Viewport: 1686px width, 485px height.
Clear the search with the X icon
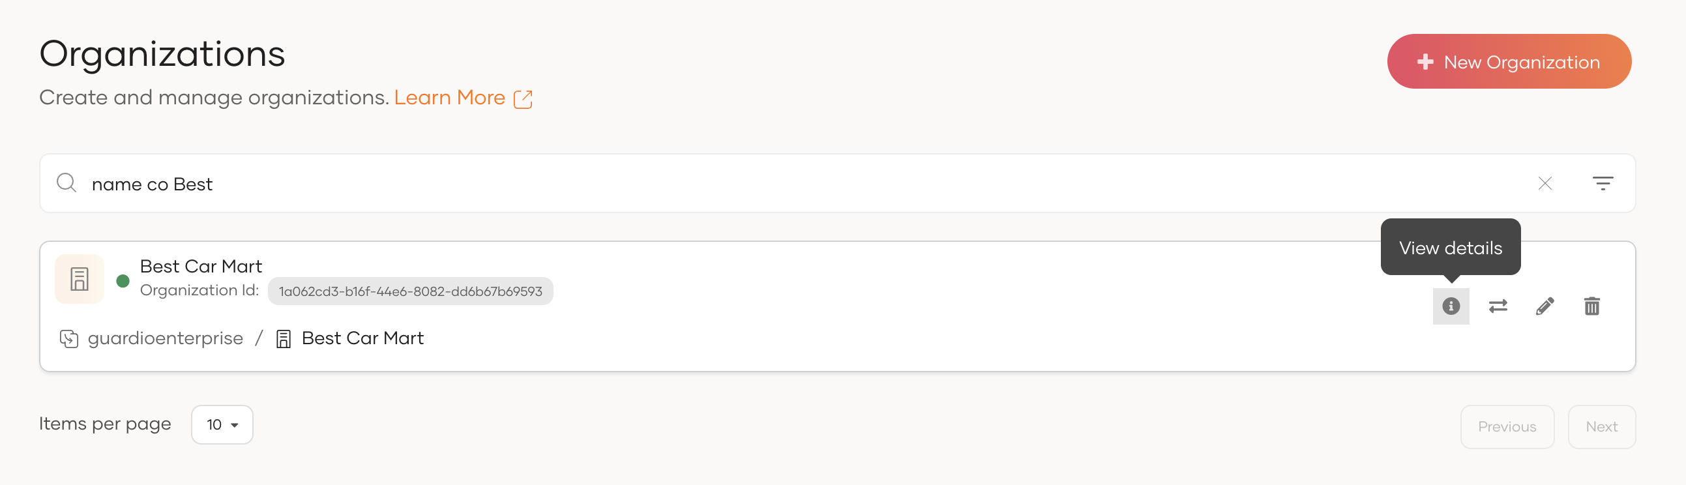(1545, 183)
